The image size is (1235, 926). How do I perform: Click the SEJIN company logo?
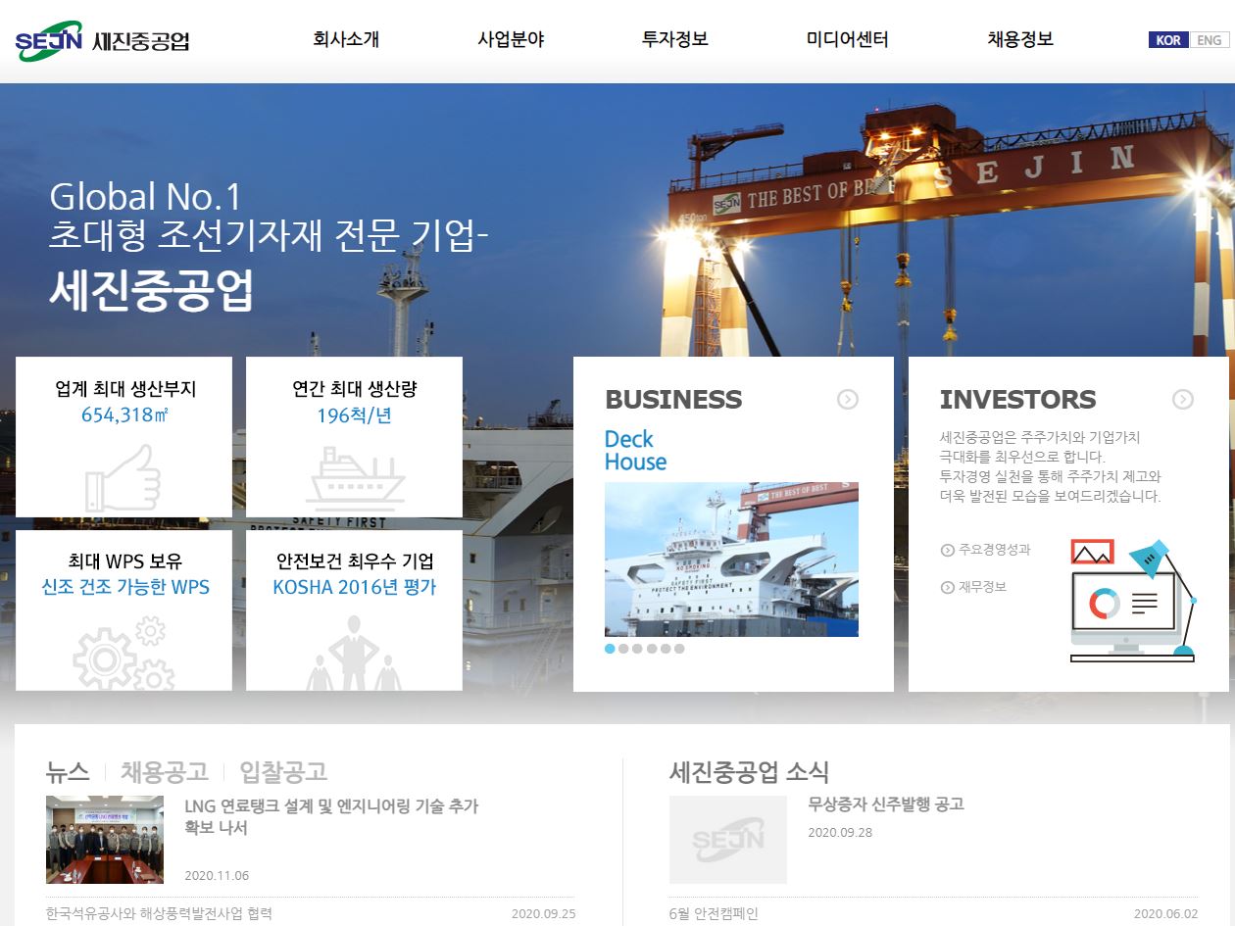(103, 40)
